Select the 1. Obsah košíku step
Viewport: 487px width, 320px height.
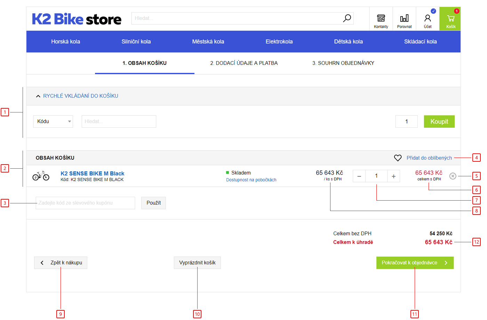pos(144,63)
